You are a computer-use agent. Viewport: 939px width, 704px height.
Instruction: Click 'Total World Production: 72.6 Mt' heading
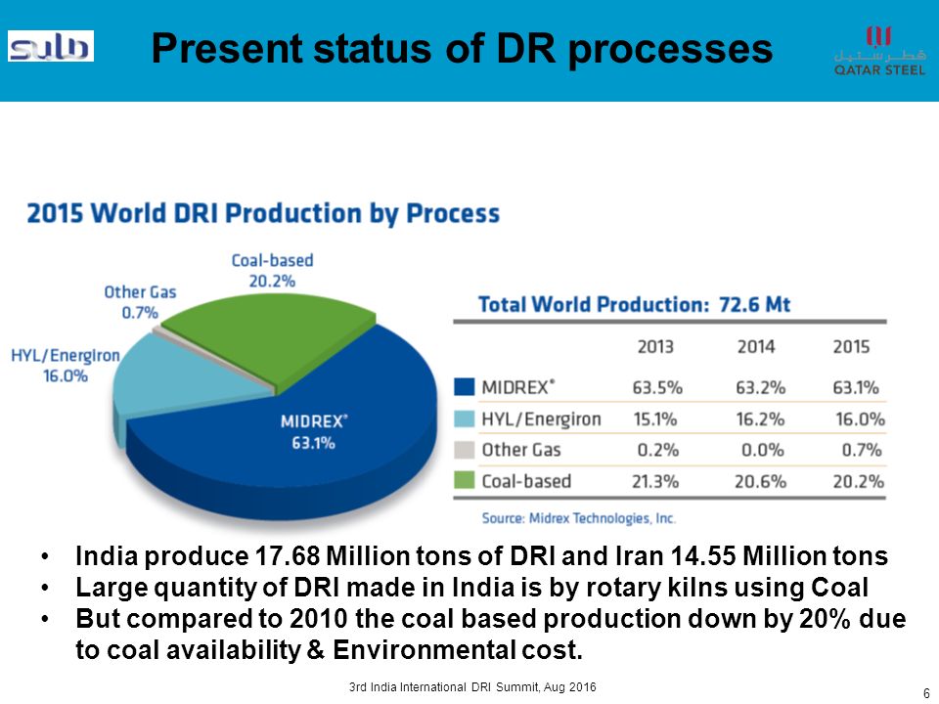(x=634, y=305)
